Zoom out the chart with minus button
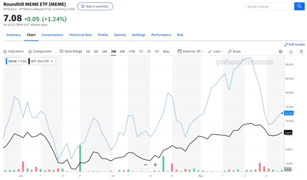Viewport: 307px width, 180px height. coord(146,165)
